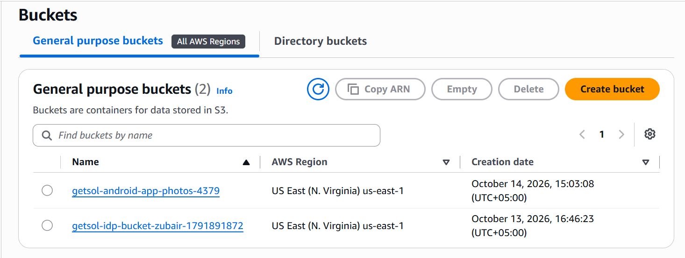
Task: Click the Creation date column header
Action: coord(503,162)
